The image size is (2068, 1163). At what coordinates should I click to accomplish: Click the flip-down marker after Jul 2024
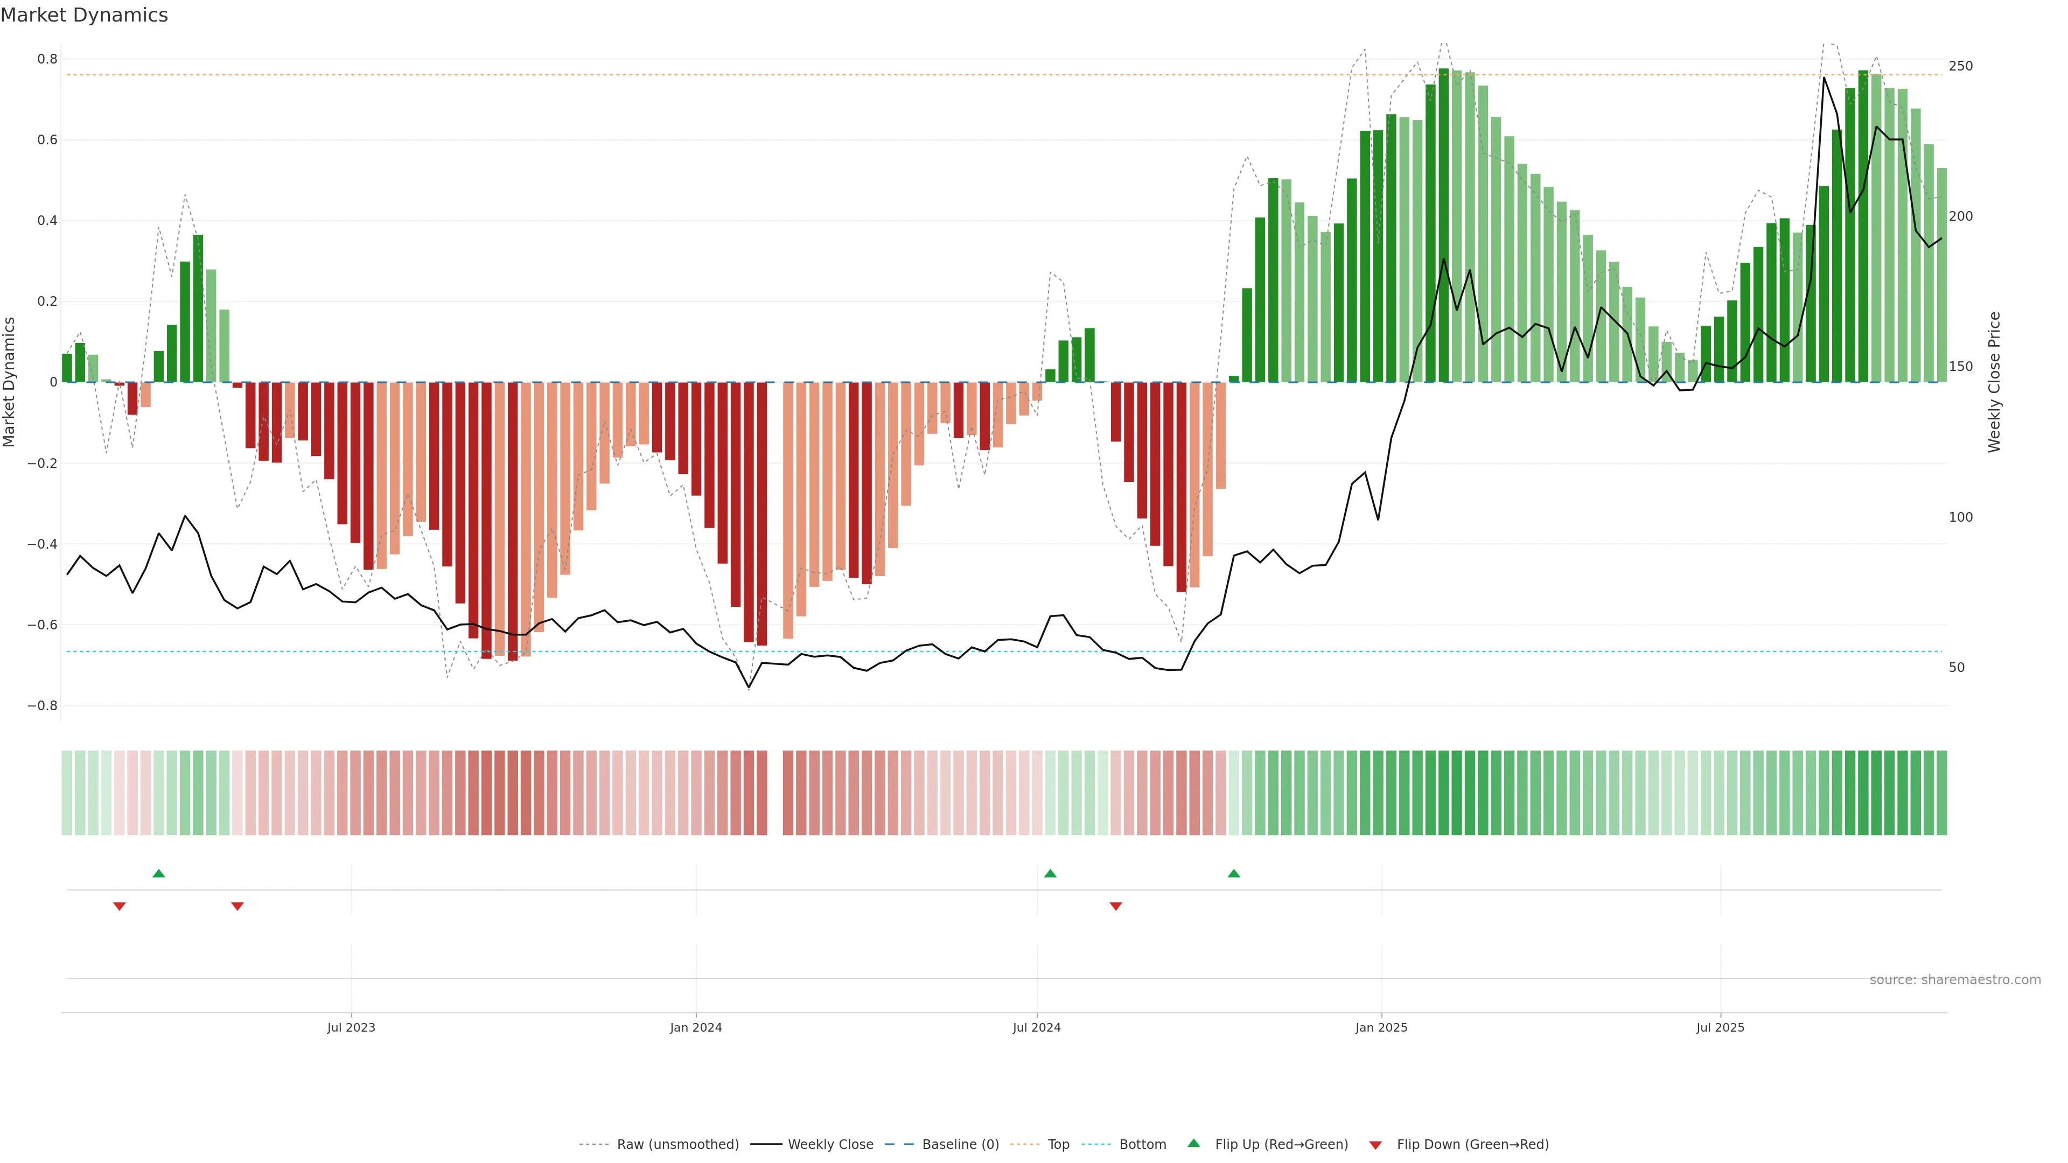[x=1116, y=906]
